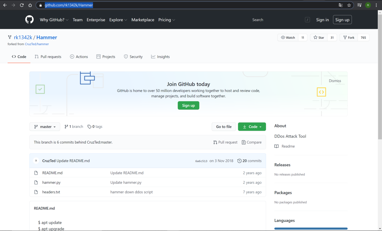The height and width of the screenshot is (231, 382).
Task: Open the green profile avatar in Chrome
Action: point(368,5)
